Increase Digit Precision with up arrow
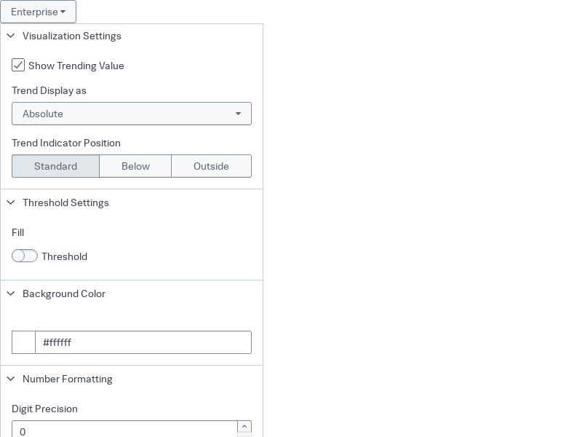 tap(244, 426)
